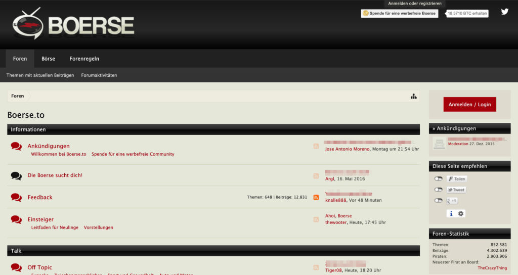Open the Ankündigungen forum link

(49, 146)
